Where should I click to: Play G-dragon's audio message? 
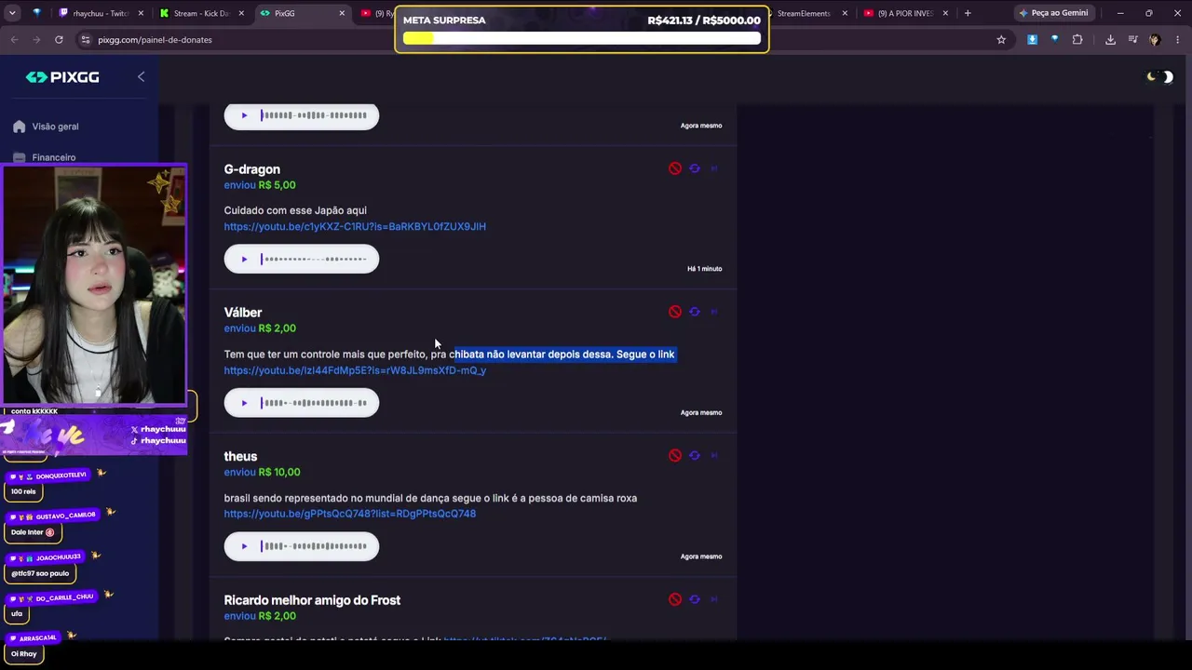point(244,259)
